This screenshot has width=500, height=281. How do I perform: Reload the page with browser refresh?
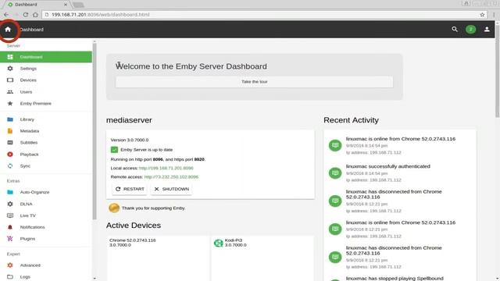tap(26, 15)
